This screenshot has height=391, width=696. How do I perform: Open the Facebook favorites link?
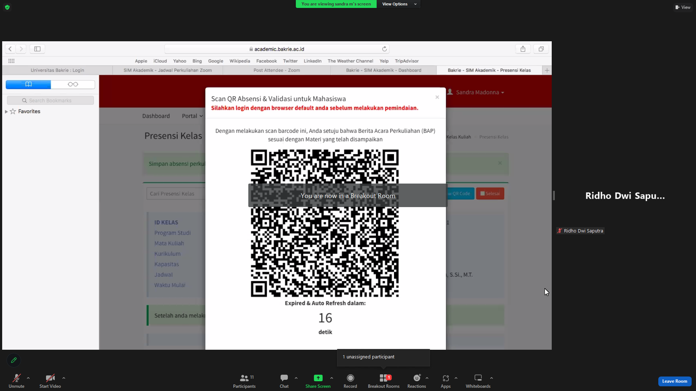[266, 61]
